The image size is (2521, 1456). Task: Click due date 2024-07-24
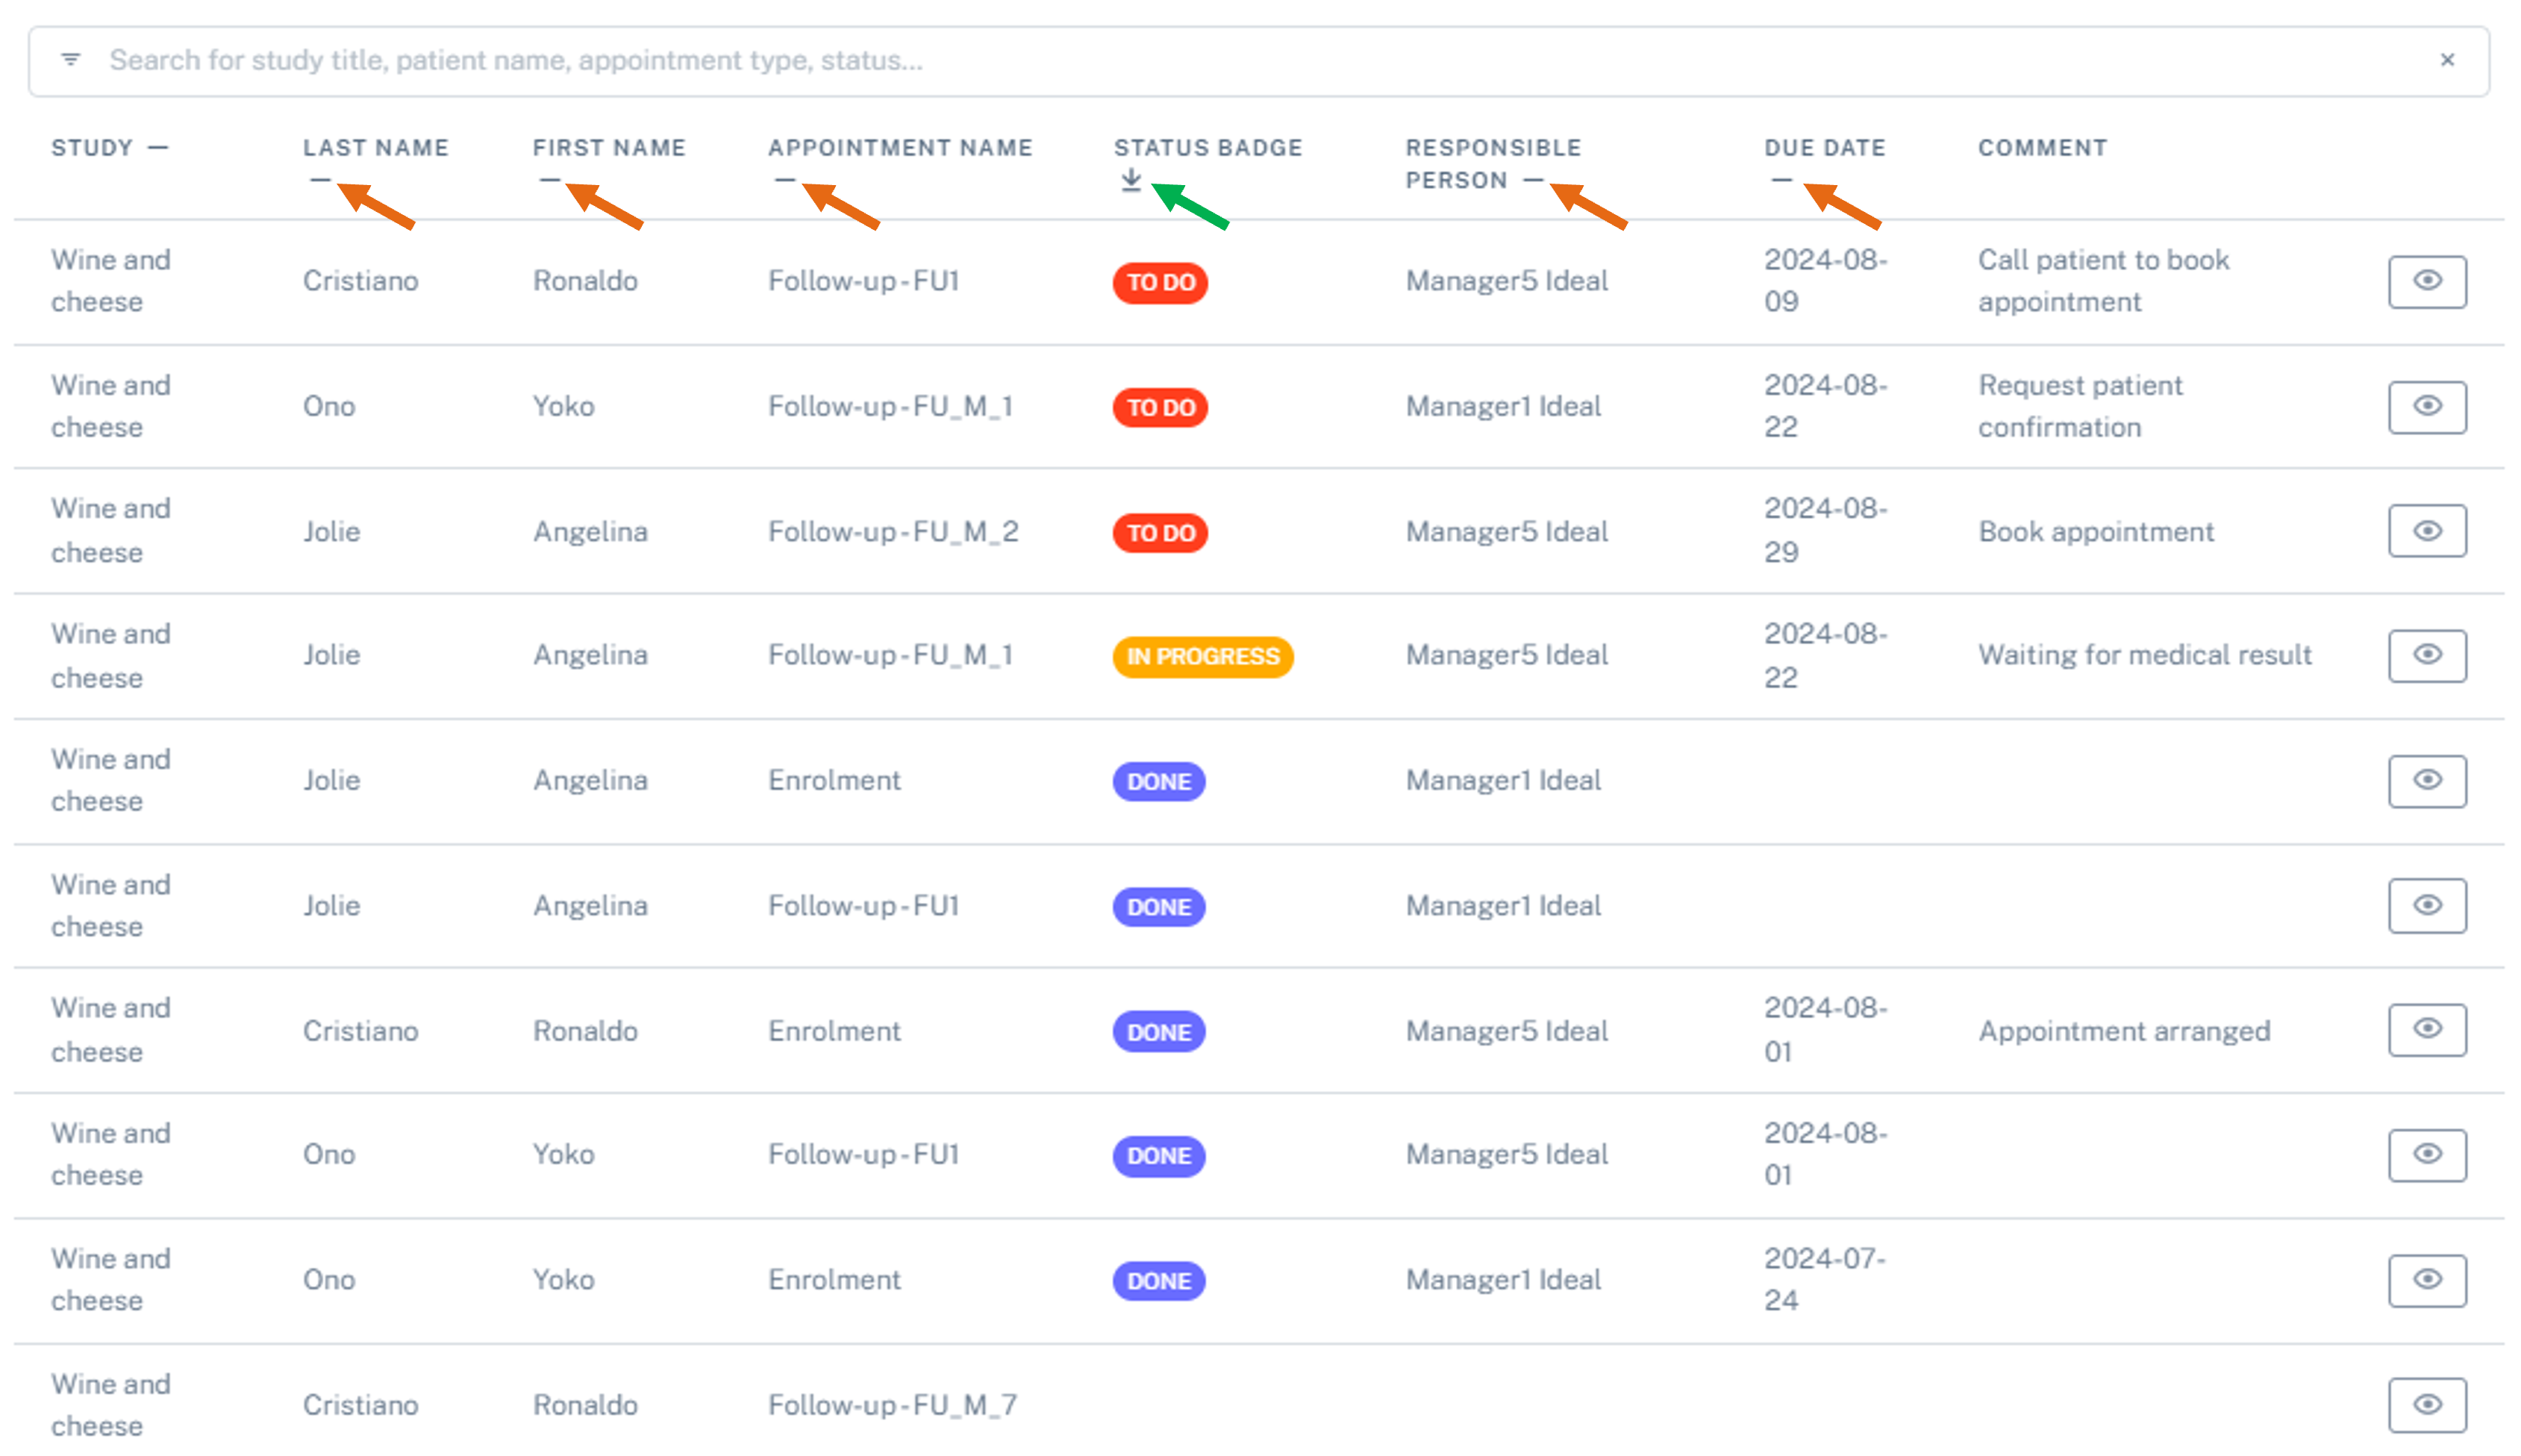pyautogui.click(x=1825, y=1280)
